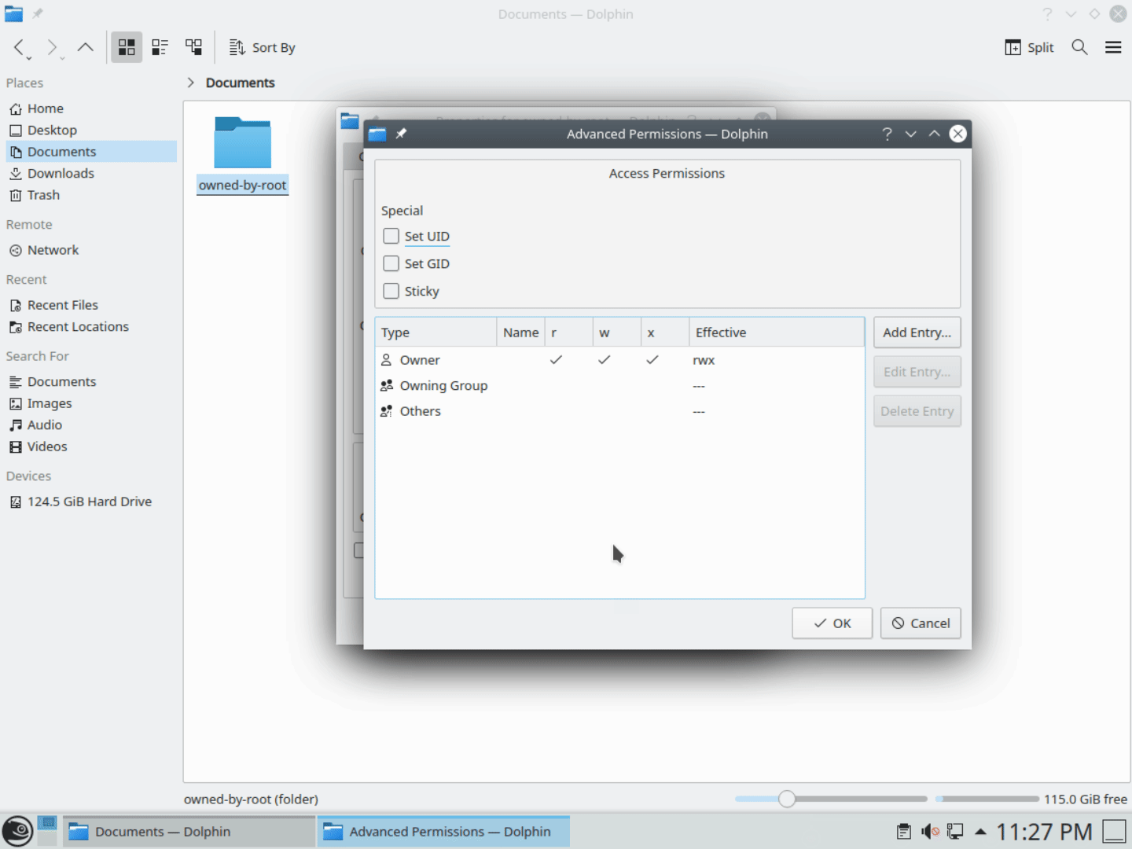This screenshot has height=849, width=1132.
Task: Click the Type column header
Action: 436,333
